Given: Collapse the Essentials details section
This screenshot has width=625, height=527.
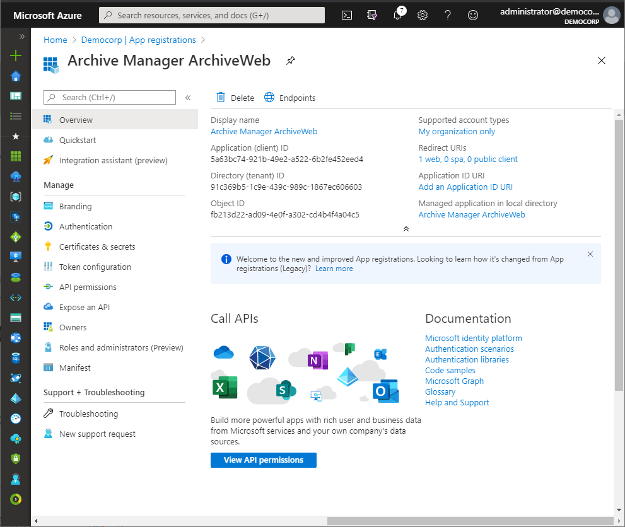Looking at the screenshot, I should coord(406,229).
